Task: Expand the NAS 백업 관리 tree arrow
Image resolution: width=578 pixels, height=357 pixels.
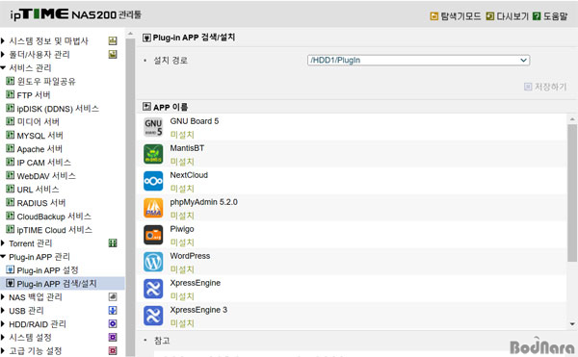Action: click(3, 296)
